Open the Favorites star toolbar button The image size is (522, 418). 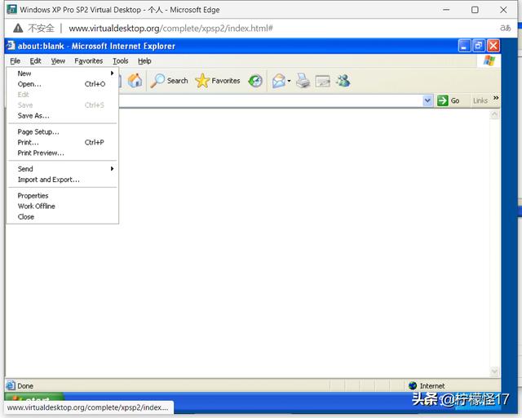click(218, 81)
